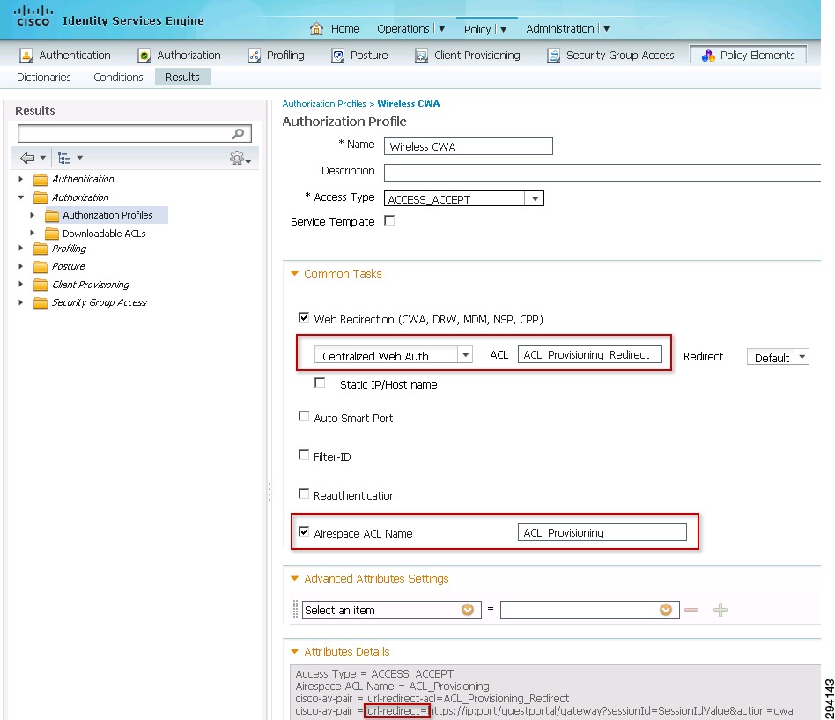Viewport: 835px width, 720px height.
Task: Expand the Profiling tree node
Action: (x=21, y=249)
